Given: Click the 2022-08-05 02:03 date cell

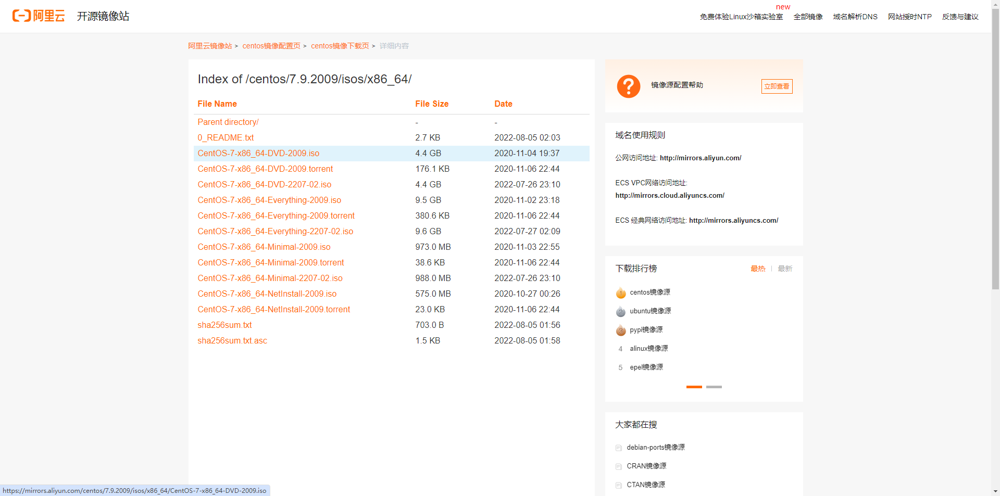Looking at the screenshot, I should pos(527,137).
